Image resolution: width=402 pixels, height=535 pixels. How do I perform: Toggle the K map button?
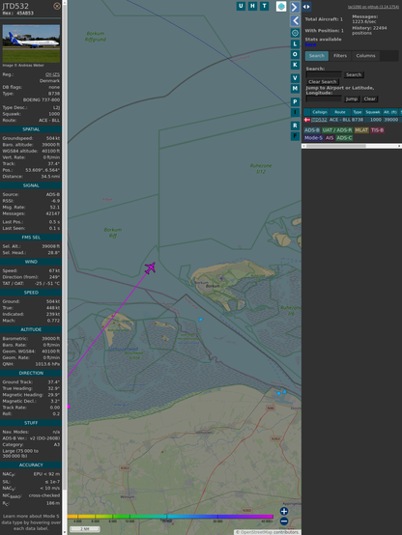[x=295, y=65]
